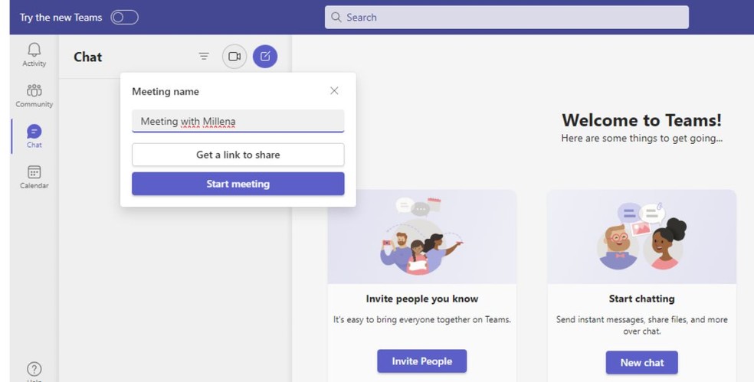The width and height of the screenshot is (754, 382).
Task: Click inside the top Search box
Action: point(506,18)
